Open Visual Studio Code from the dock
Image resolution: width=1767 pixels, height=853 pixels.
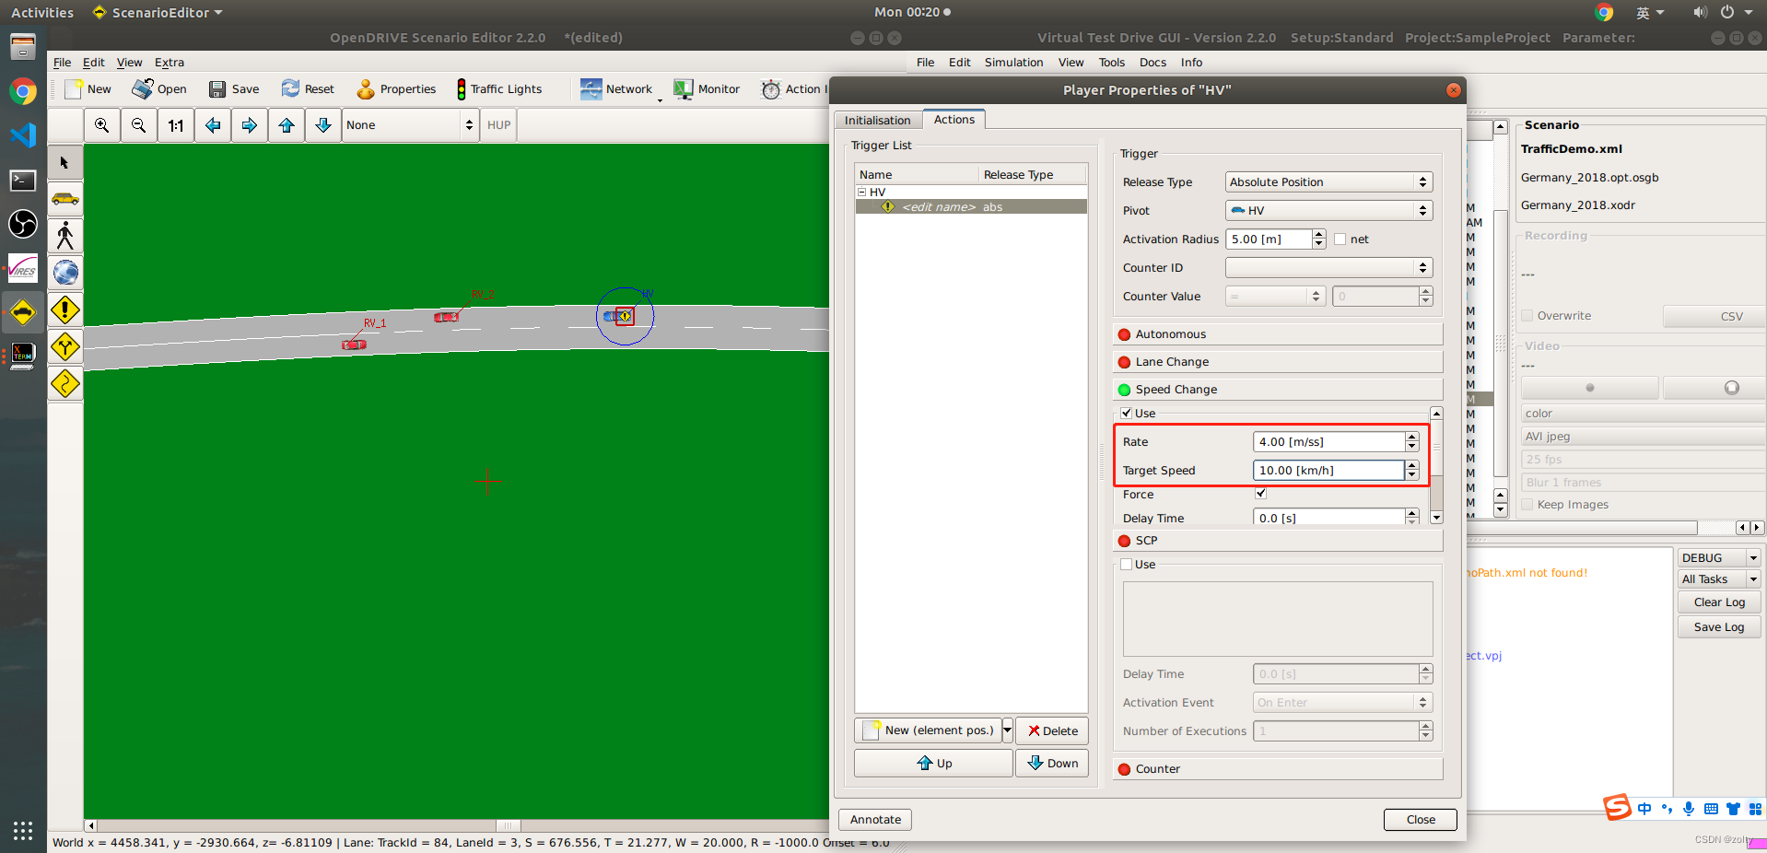click(23, 135)
